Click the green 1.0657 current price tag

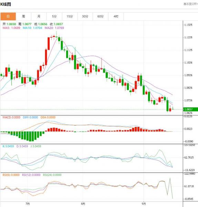click(190, 109)
